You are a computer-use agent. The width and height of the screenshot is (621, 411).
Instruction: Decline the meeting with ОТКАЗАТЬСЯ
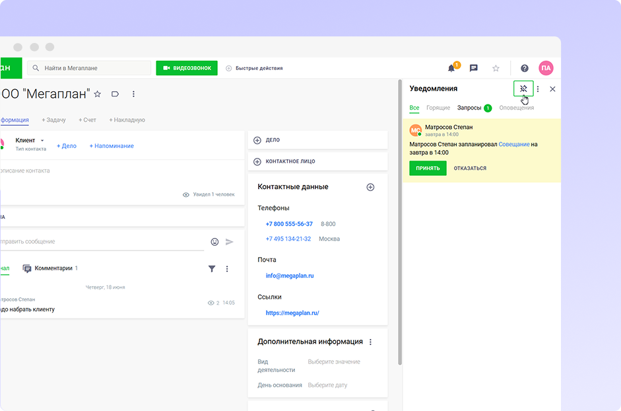(470, 168)
